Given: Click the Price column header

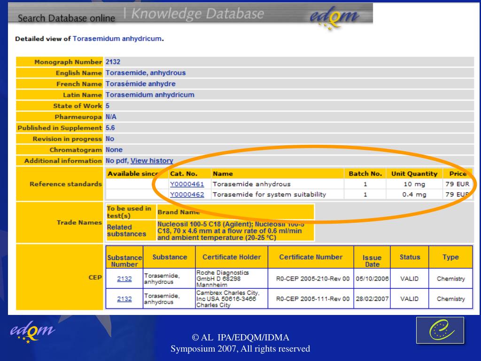Looking at the screenshot, I should click(458, 174).
